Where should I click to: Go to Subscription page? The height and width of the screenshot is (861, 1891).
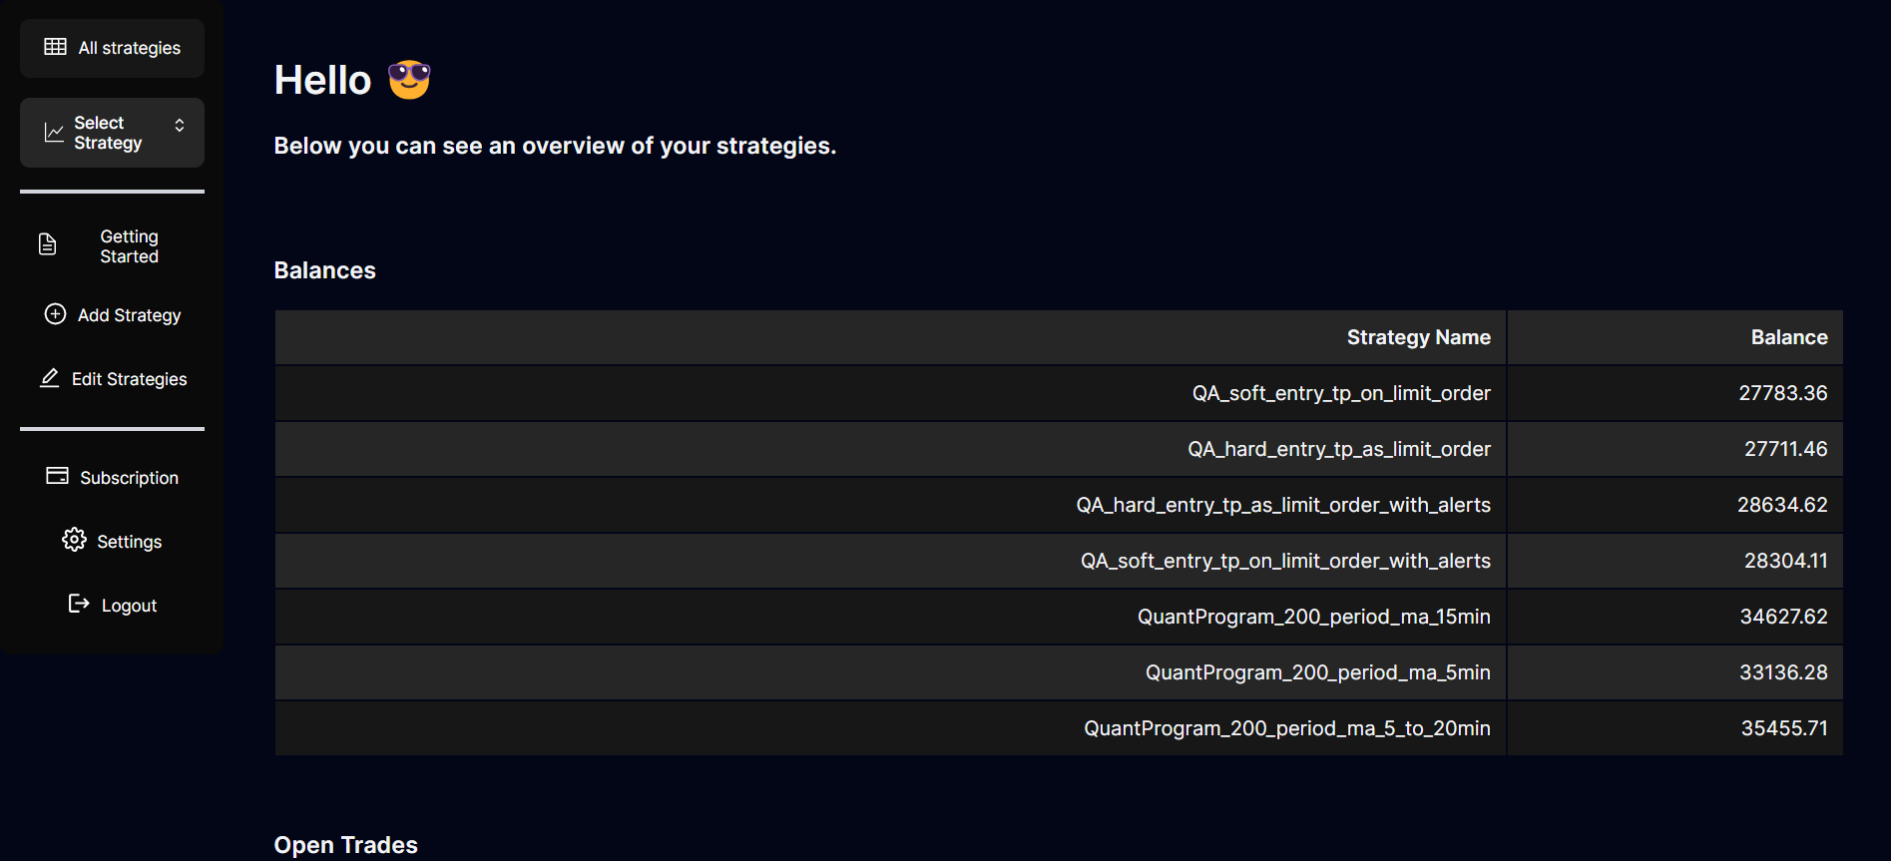[112, 478]
